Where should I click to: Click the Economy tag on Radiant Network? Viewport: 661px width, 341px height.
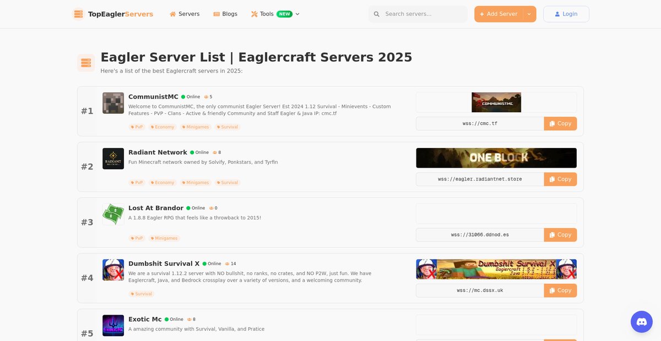[x=162, y=183]
